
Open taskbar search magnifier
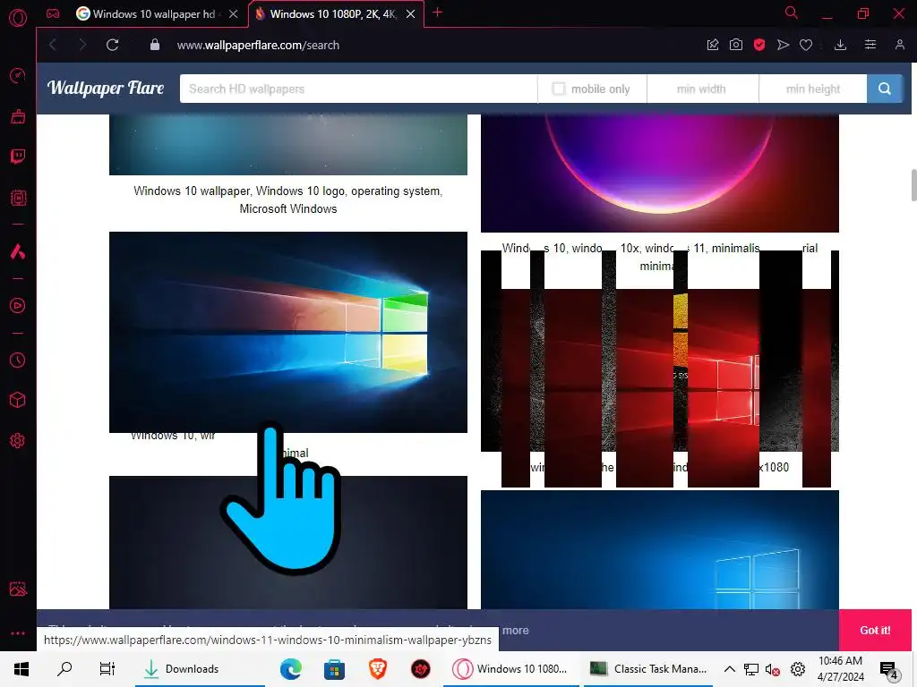coord(64,669)
